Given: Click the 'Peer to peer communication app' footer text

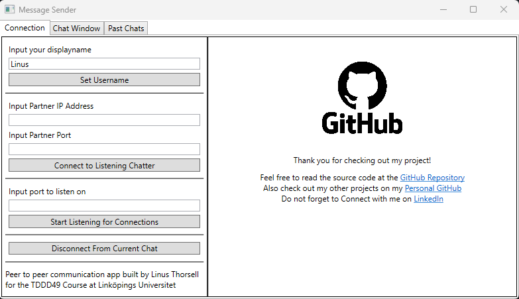Looking at the screenshot, I should pyautogui.click(x=102, y=280).
